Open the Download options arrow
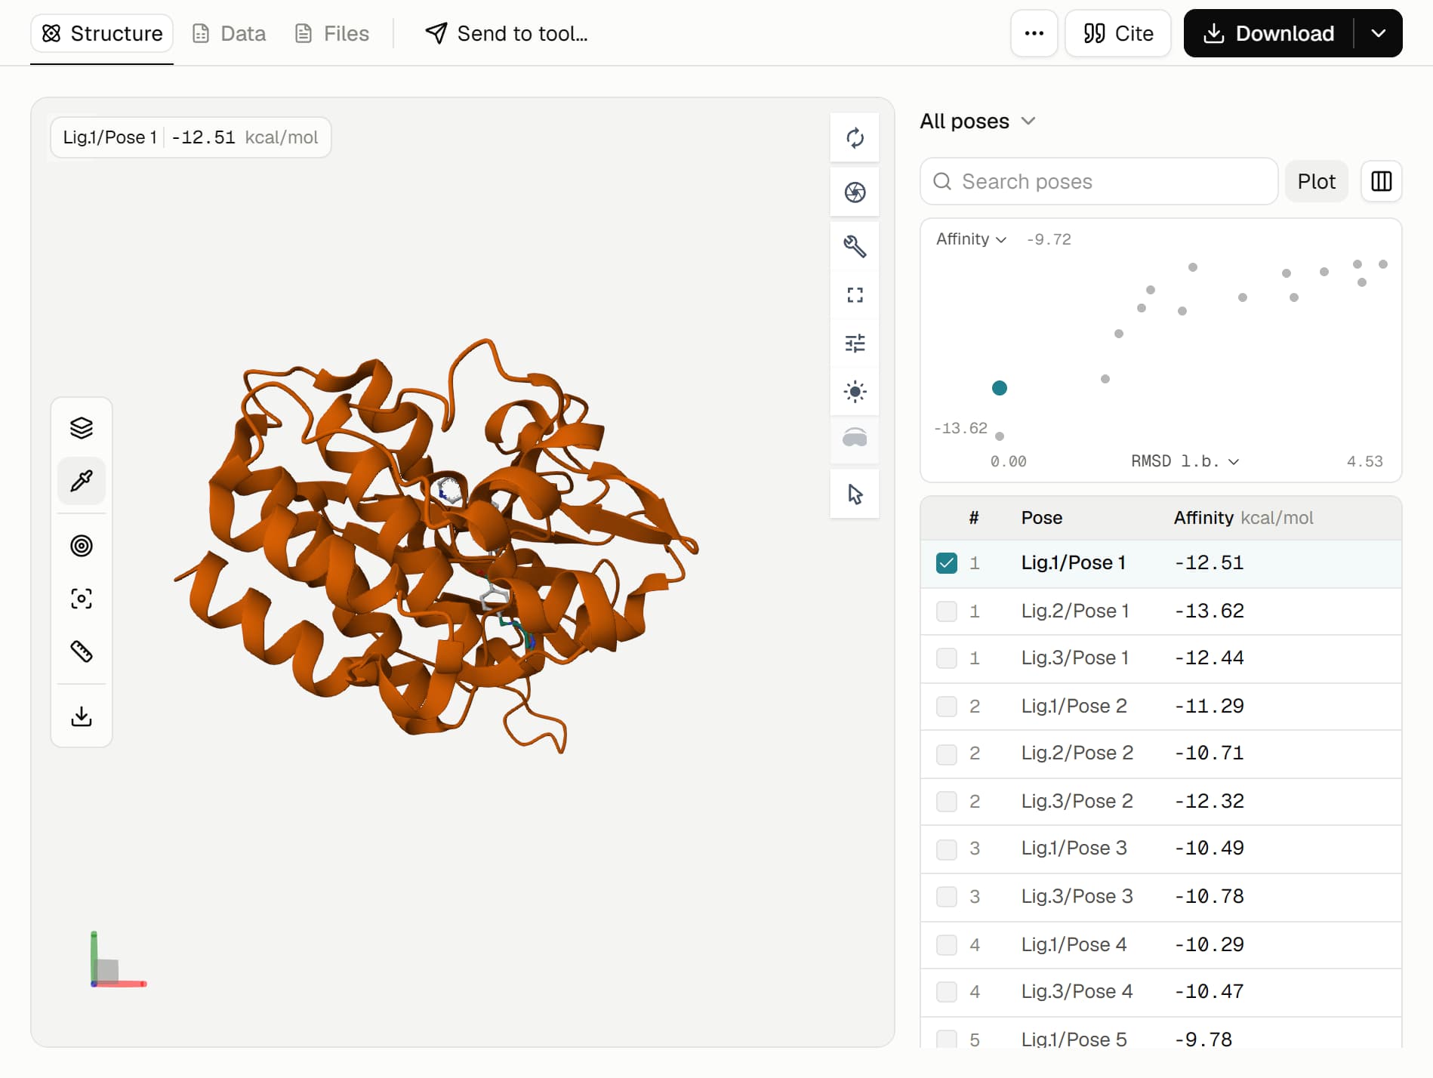The width and height of the screenshot is (1433, 1078). coord(1378,33)
